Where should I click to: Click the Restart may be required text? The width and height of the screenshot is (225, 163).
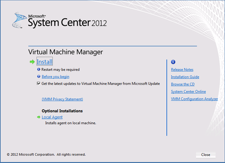coord(60,70)
